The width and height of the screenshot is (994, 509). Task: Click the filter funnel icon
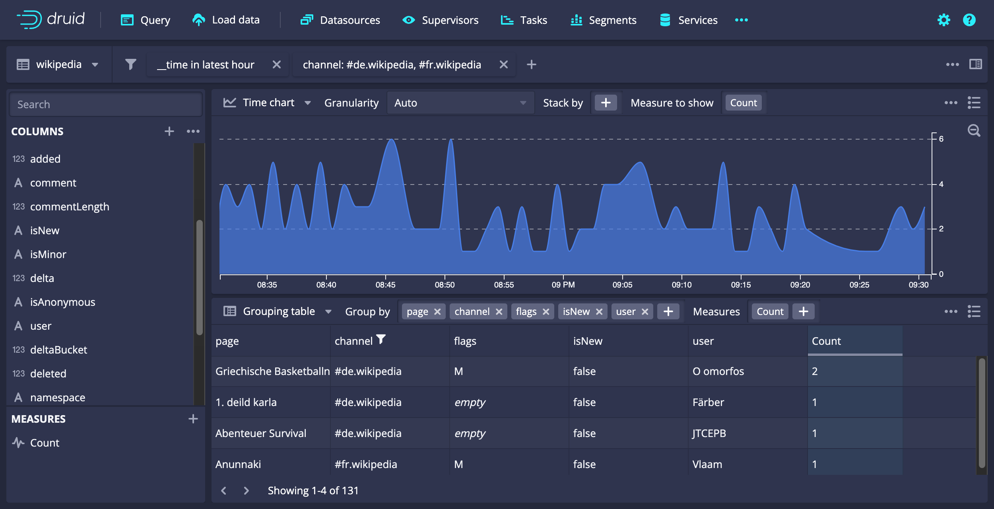pos(130,64)
